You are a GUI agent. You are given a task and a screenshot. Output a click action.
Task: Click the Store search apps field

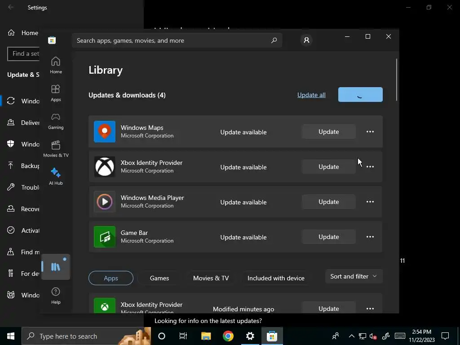pyautogui.click(x=177, y=40)
